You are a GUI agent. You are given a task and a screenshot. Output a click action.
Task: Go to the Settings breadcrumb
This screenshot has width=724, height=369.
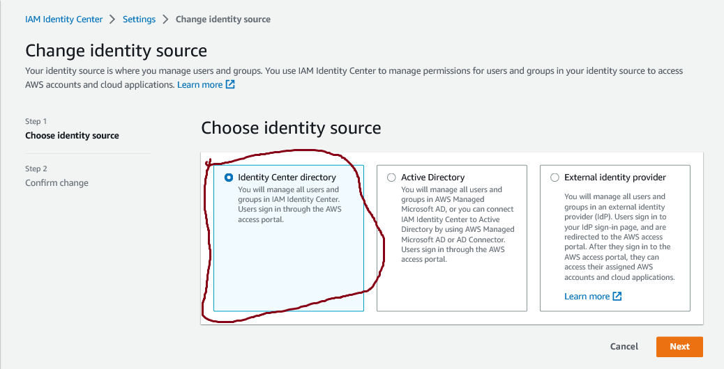point(139,19)
